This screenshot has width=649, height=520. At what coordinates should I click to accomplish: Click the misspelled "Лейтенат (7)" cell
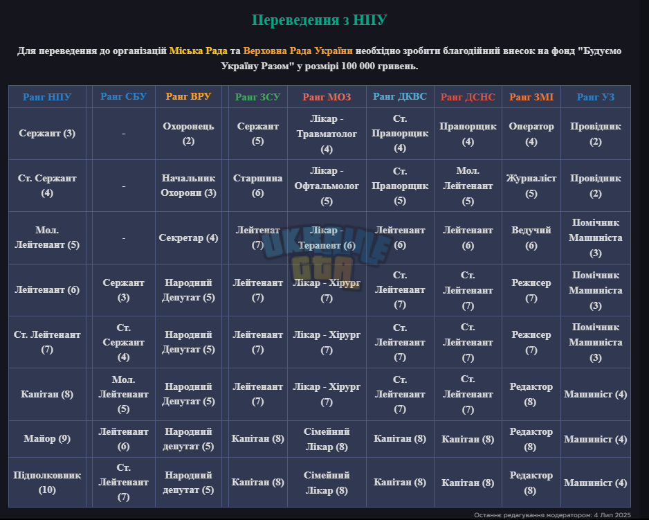pos(257,237)
